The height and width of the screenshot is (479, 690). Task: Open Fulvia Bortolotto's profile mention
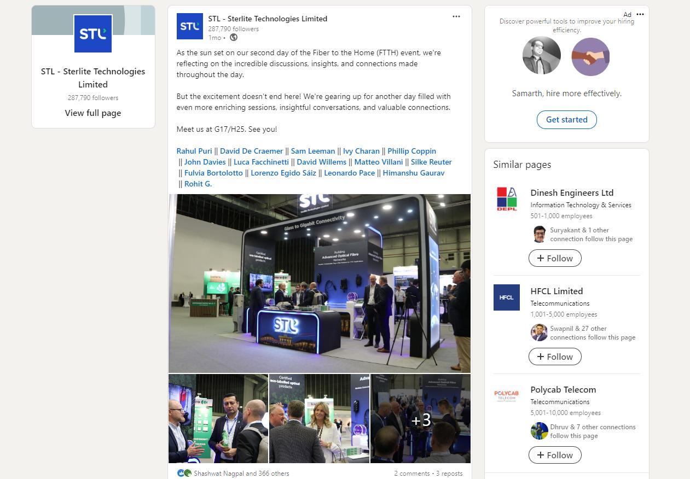[213, 173]
